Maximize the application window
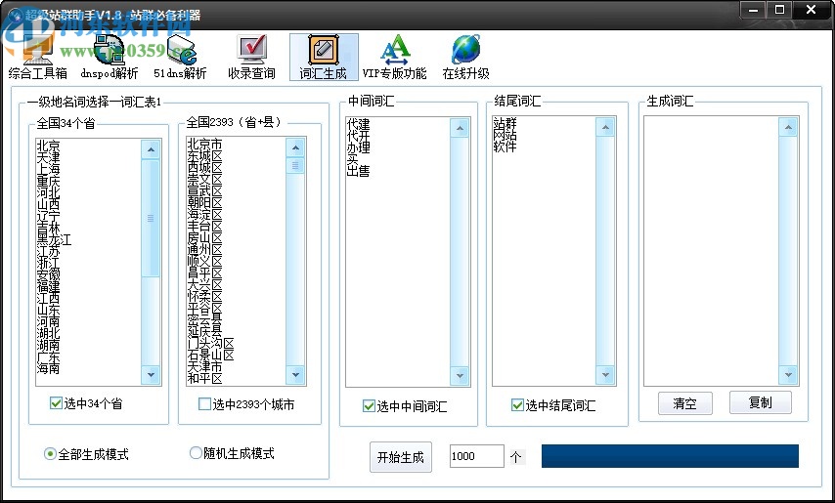Image resolution: width=835 pixels, height=503 pixels. [779, 10]
